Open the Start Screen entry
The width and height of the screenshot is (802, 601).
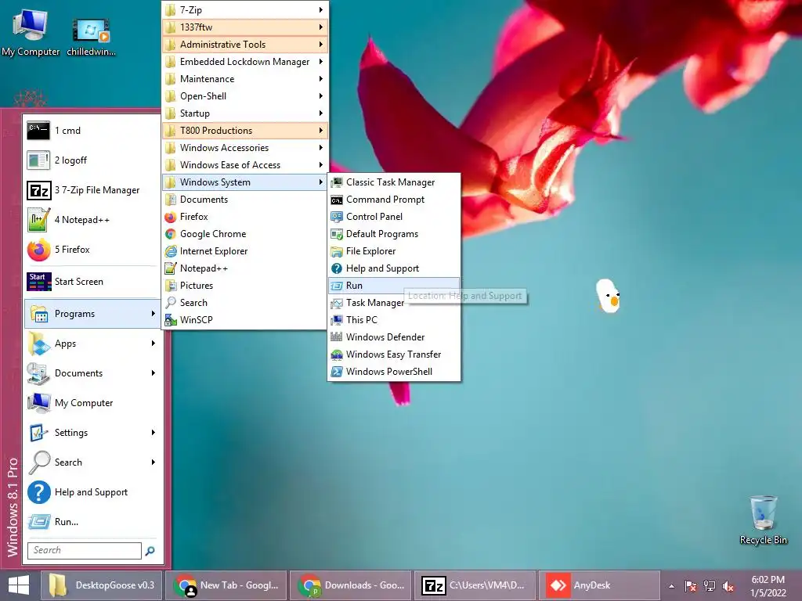point(92,282)
